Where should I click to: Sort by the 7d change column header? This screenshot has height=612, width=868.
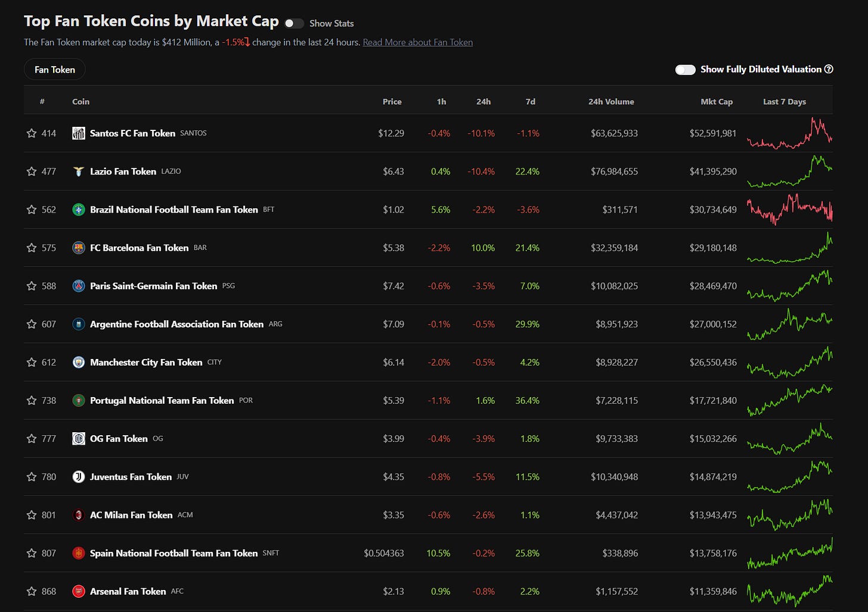[x=531, y=102]
